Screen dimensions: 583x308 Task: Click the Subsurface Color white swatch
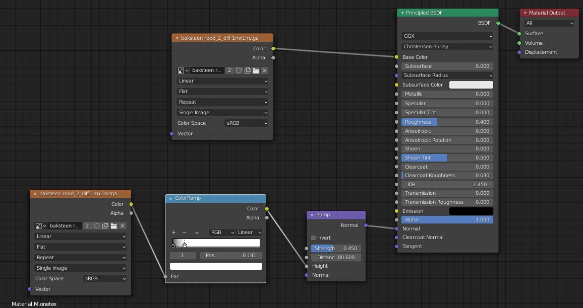[x=471, y=85]
